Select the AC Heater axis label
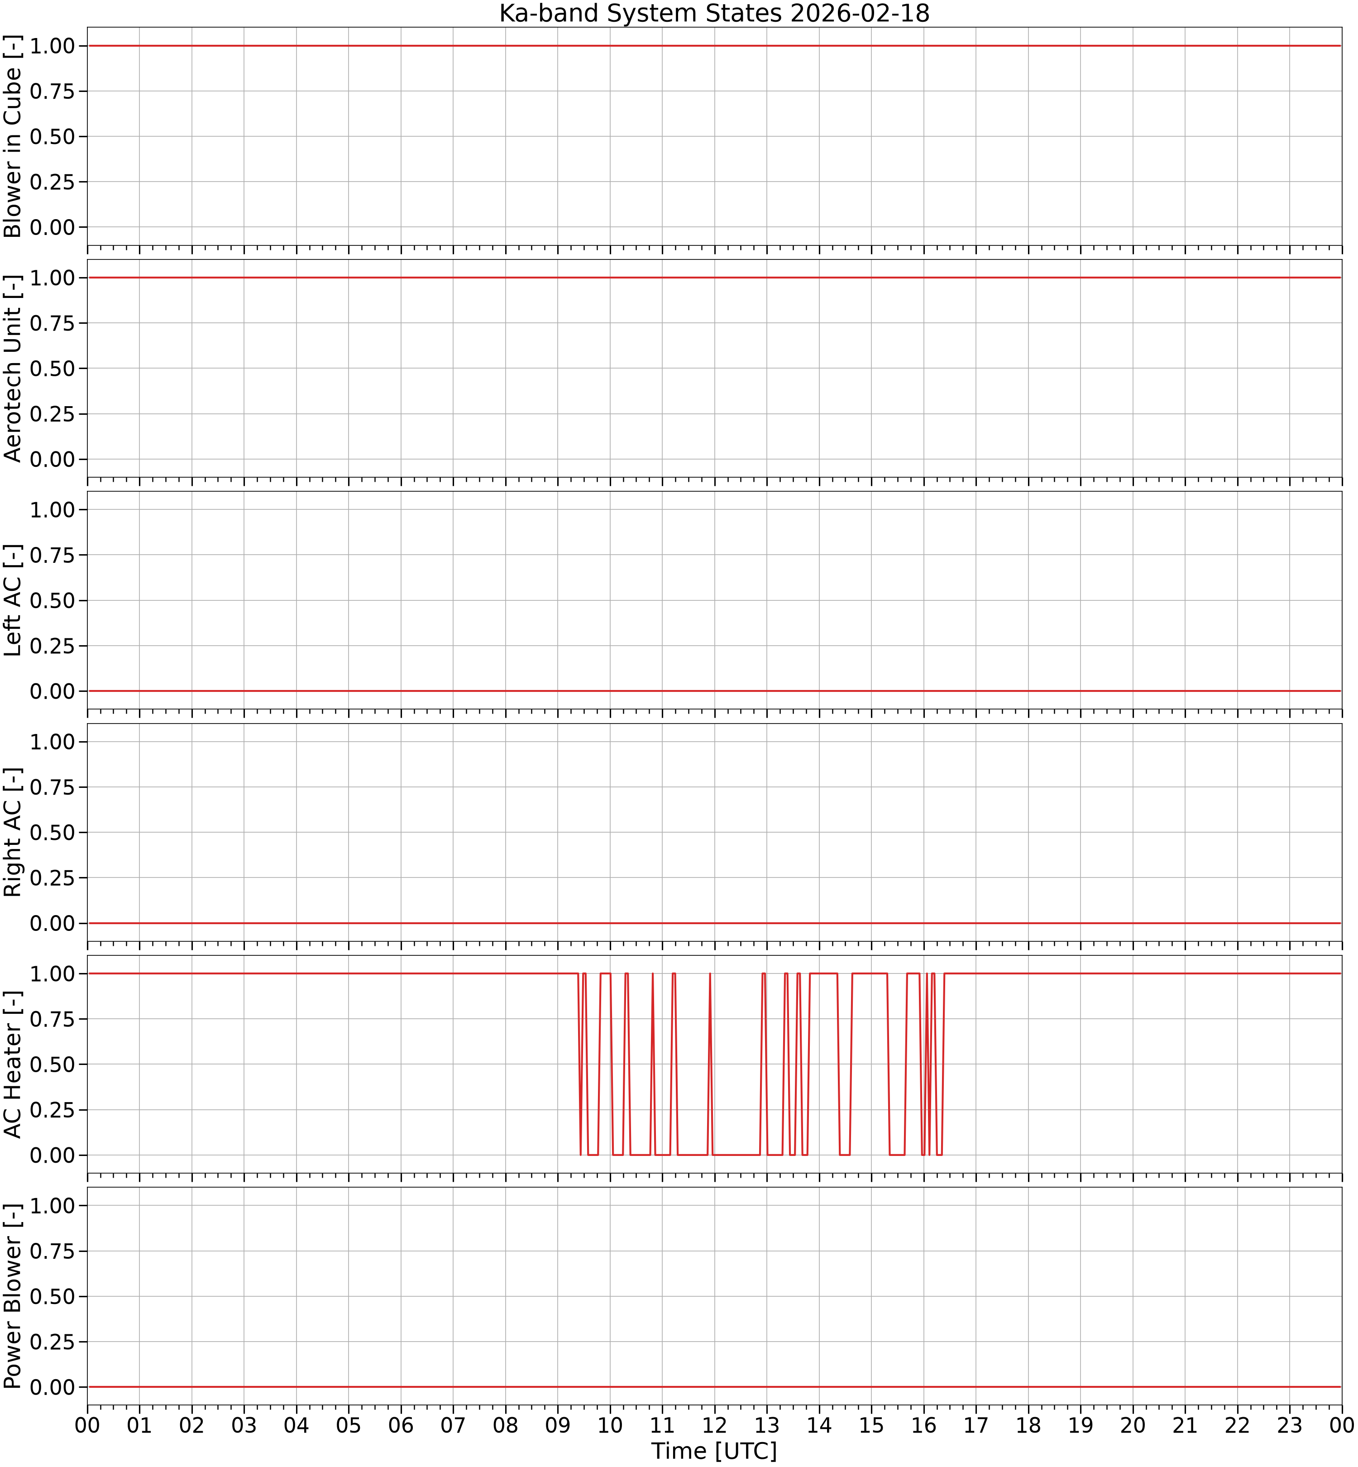This screenshot has width=1358, height=1467. pos(13,1064)
